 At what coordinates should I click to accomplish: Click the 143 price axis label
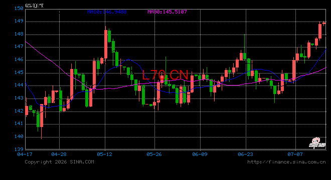point(19,98)
